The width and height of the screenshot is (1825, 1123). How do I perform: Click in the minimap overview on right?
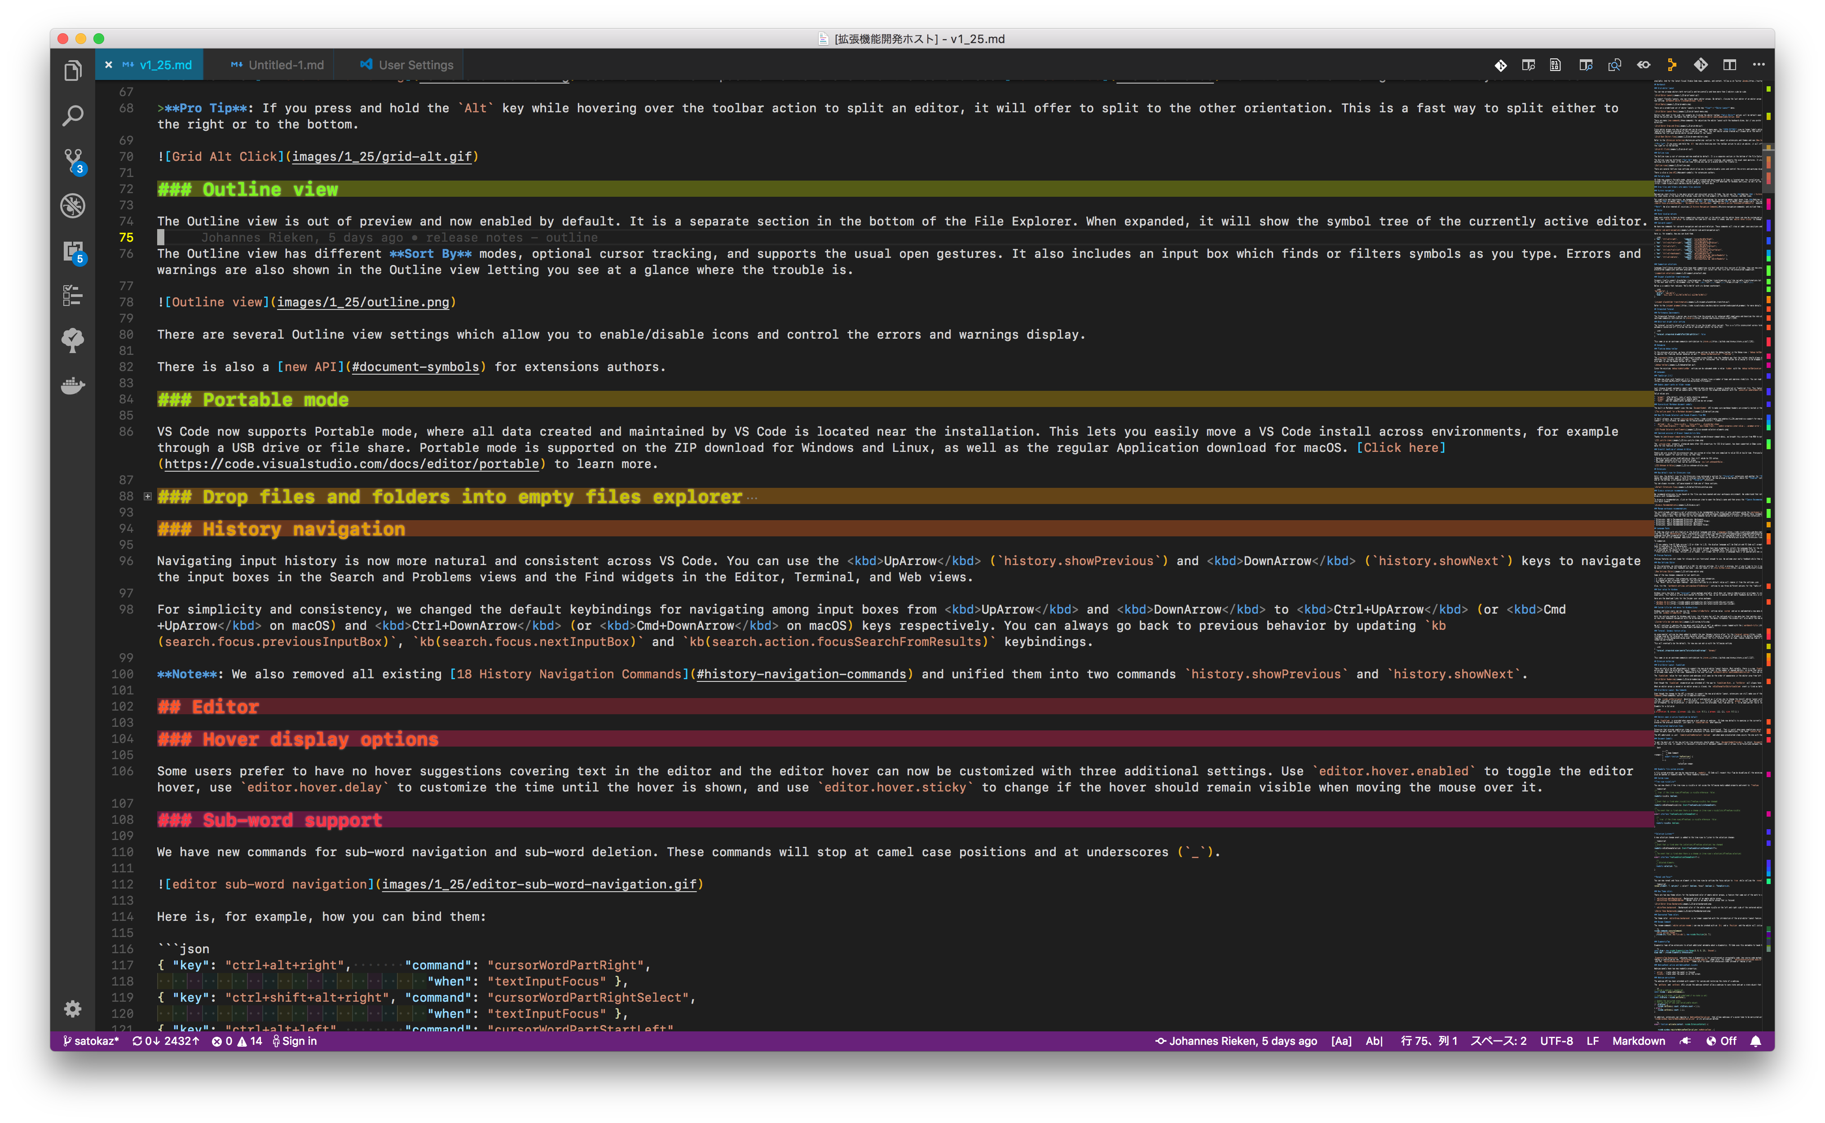1708,520
